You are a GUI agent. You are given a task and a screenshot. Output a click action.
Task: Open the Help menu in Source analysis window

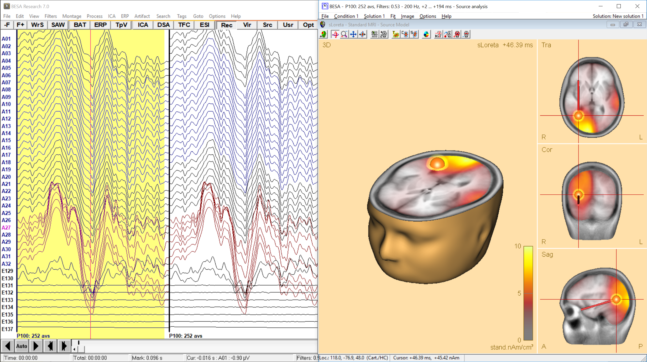point(446,16)
